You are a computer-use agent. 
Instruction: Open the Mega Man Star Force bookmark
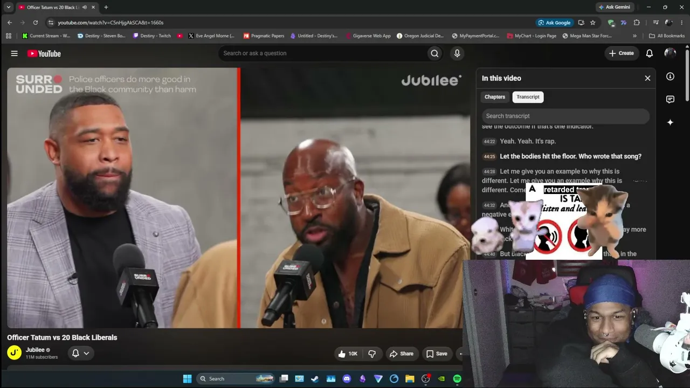point(587,36)
